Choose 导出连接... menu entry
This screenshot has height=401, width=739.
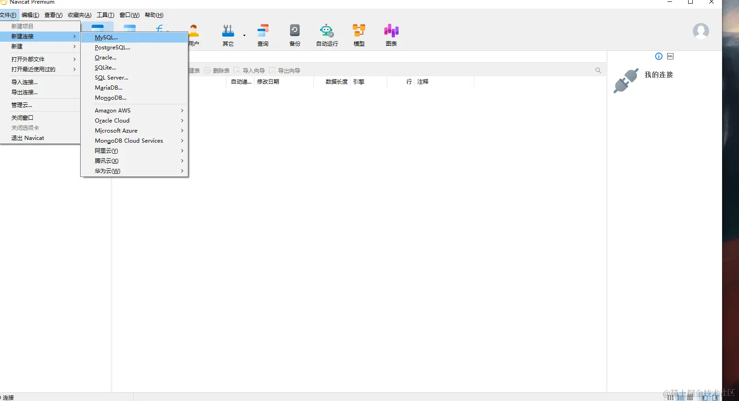point(40,92)
